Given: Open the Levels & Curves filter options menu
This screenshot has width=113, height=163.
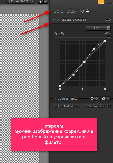Looking at the screenshot, I should pyautogui.click(x=106, y=20).
